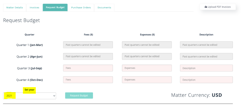Focus the Quarter 3 Description field

[x=206, y=68]
